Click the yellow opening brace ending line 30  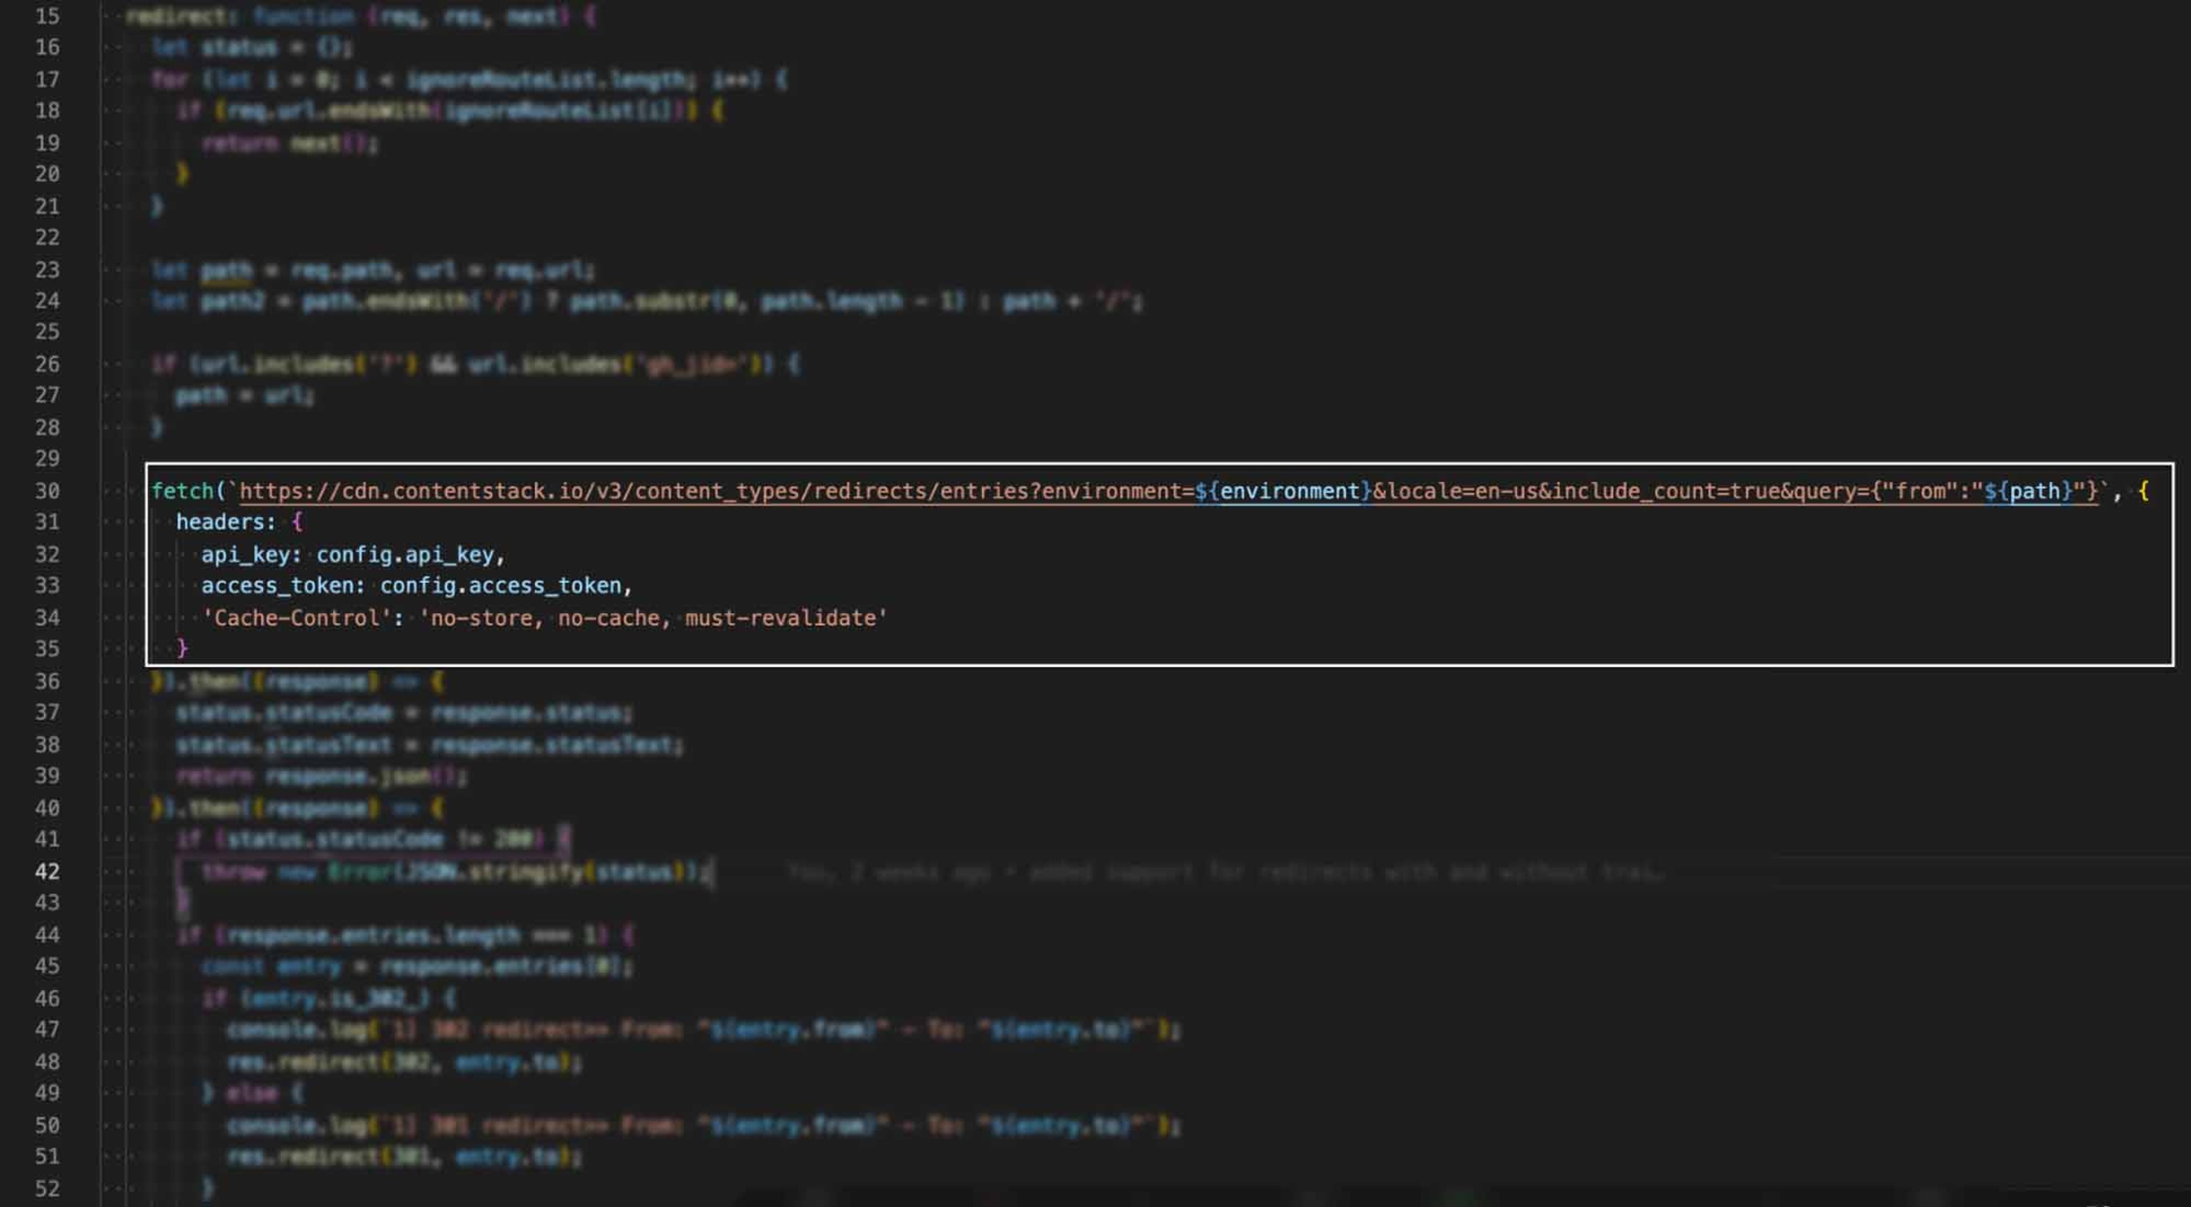click(x=2144, y=491)
